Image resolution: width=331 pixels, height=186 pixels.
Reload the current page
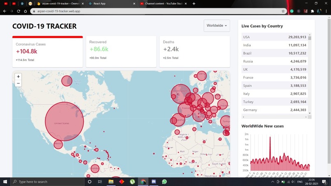(x=18, y=11)
